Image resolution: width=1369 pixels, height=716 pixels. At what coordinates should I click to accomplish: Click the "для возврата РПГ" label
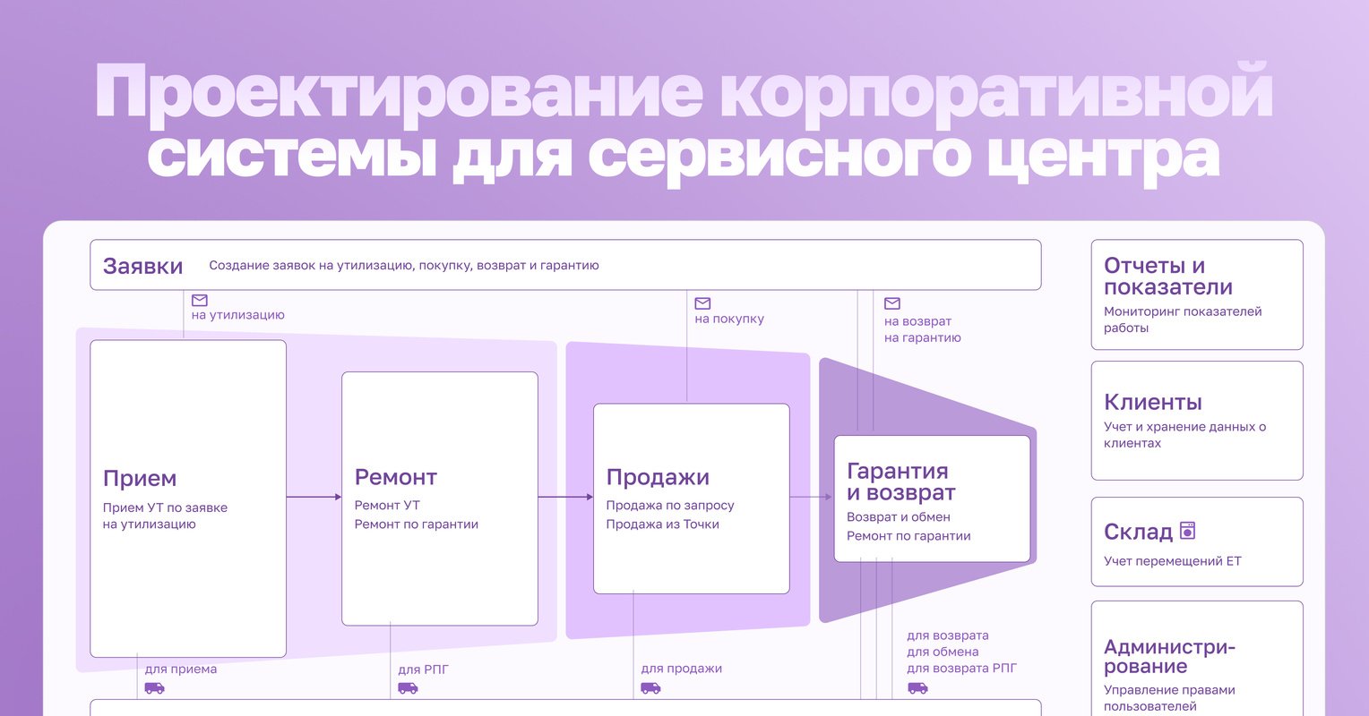(x=962, y=669)
